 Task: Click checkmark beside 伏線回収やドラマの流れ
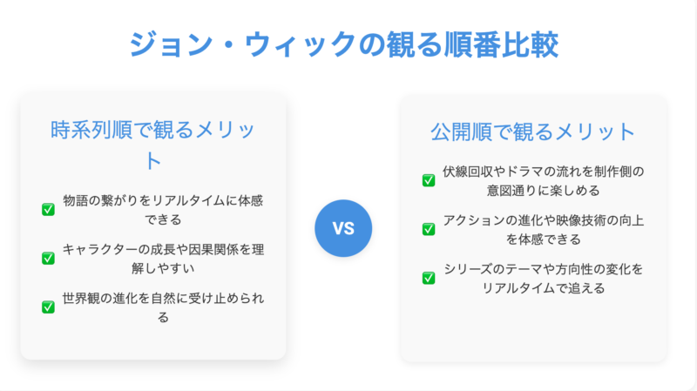429,180
